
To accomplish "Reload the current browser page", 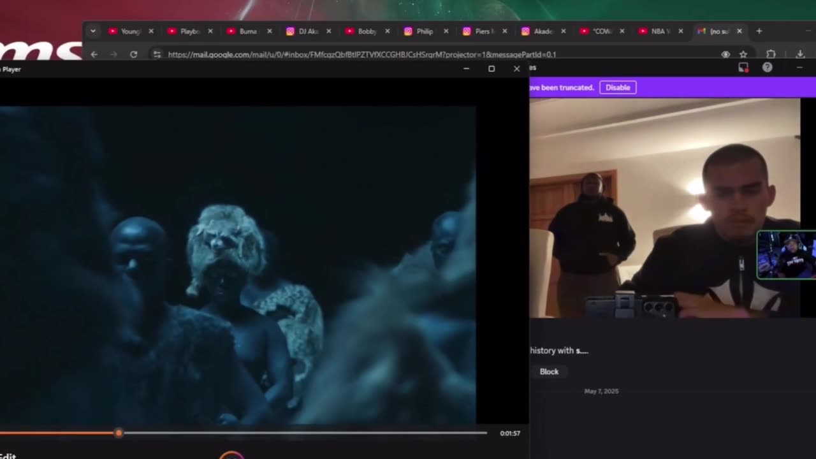I will pyautogui.click(x=134, y=55).
